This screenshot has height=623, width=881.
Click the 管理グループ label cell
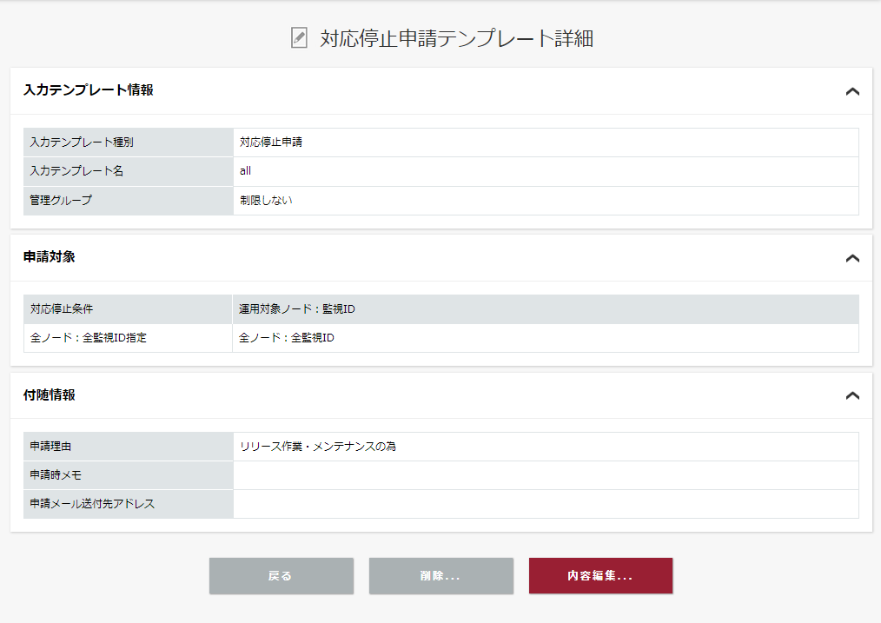[x=128, y=201]
